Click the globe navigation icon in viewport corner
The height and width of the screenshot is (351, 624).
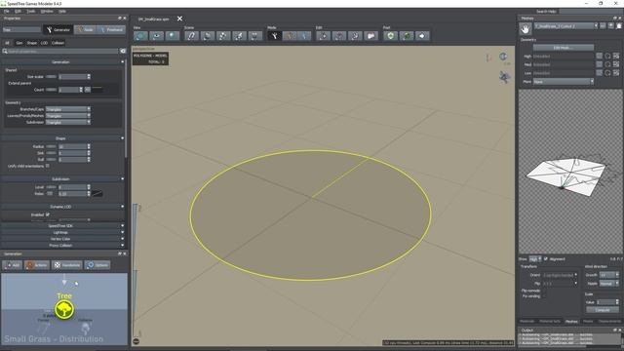[503, 57]
